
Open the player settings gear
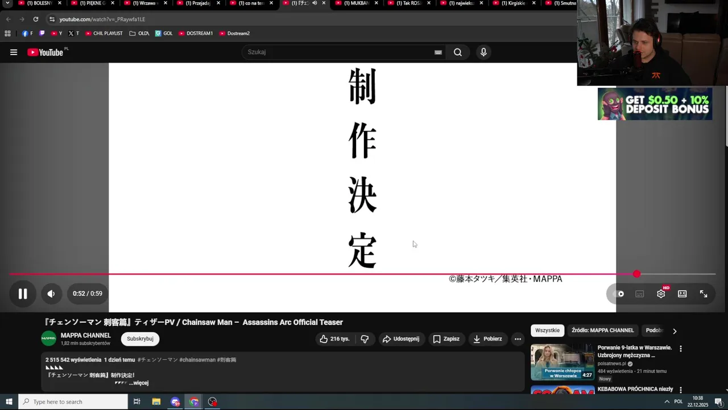point(661,294)
